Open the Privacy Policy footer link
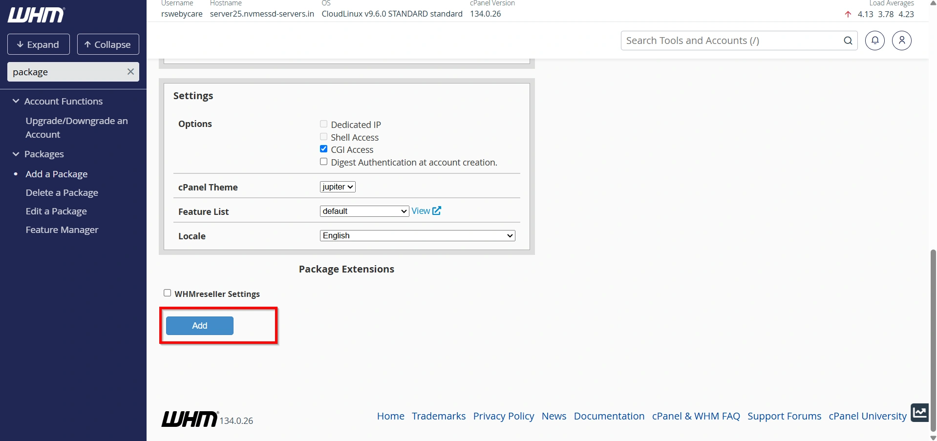The height and width of the screenshot is (441, 937). point(504,416)
